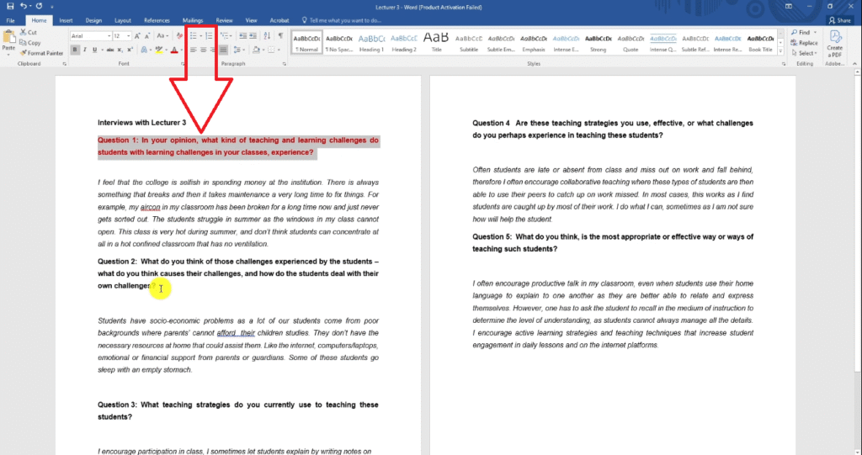Screen dimensions: 862x455
Task: Toggle Underline formatting
Action: (x=96, y=50)
